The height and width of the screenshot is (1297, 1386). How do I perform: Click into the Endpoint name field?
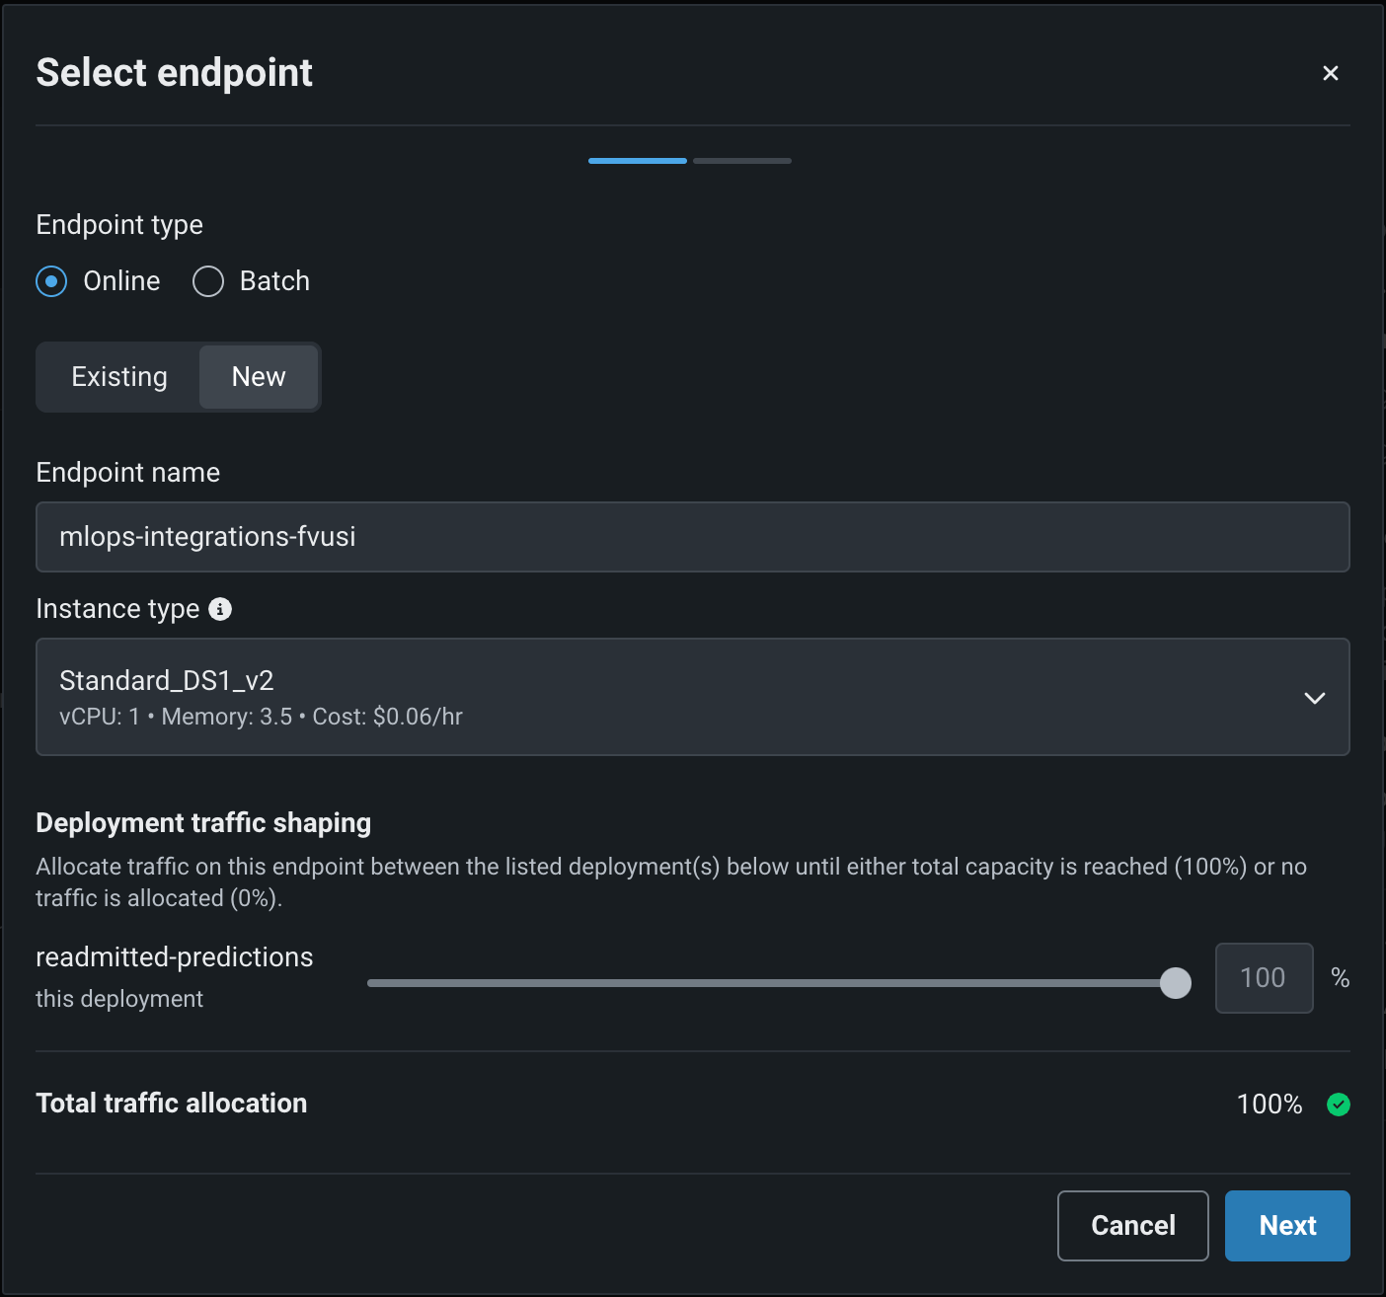coord(691,537)
